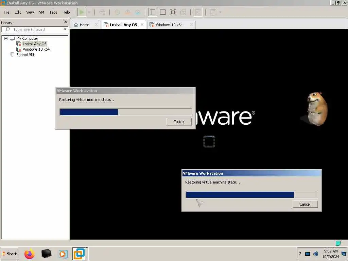Click the green message log status icon
The width and height of the screenshot is (348, 261).
[x=338, y=243]
